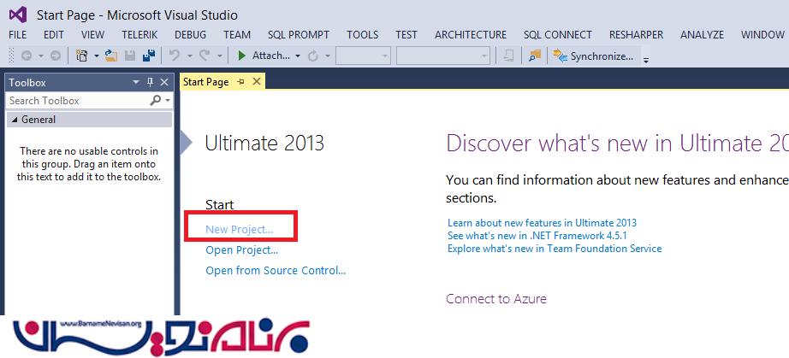The height and width of the screenshot is (358, 789).
Task: Click the New Project... link
Action: pyautogui.click(x=240, y=229)
